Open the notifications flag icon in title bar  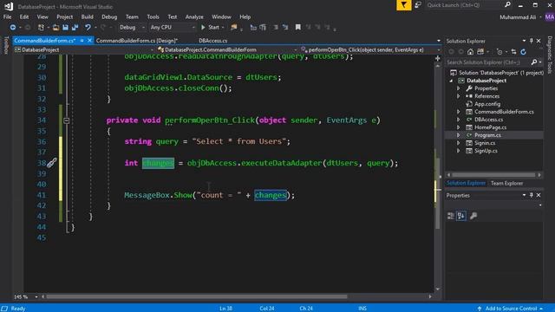[x=403, y=5]
